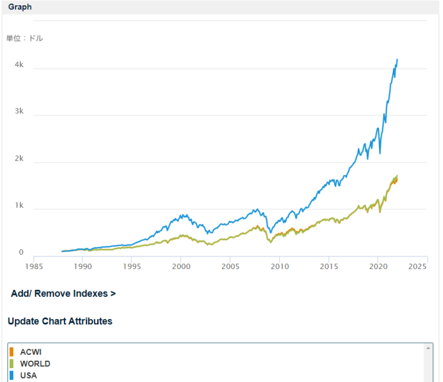Click the green WORLD legend color marker
443x382 pixels.
tap(12, 364)
